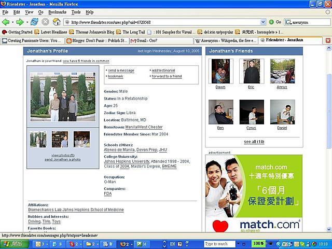The width and height of the screenshot is (332, 249).
Task: Click the Ateneo de Manila school link
Action: click(x=119, y=150)
